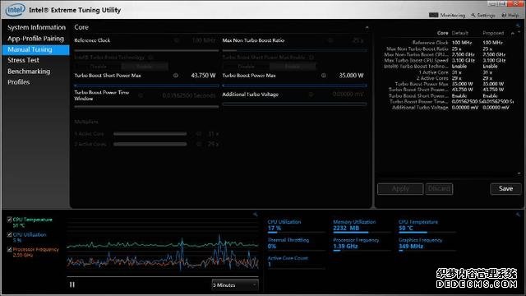Collapse the Core summary table on right
This screenshot has height=296, width=526.
click(x=513, y=33)
